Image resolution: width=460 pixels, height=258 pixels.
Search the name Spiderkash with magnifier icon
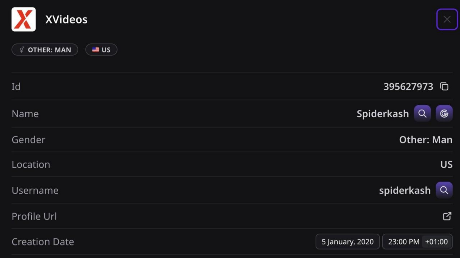click(422, 114)
